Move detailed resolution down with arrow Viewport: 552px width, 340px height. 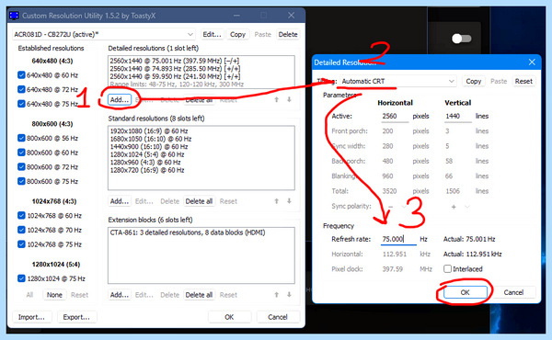(289, 100)
